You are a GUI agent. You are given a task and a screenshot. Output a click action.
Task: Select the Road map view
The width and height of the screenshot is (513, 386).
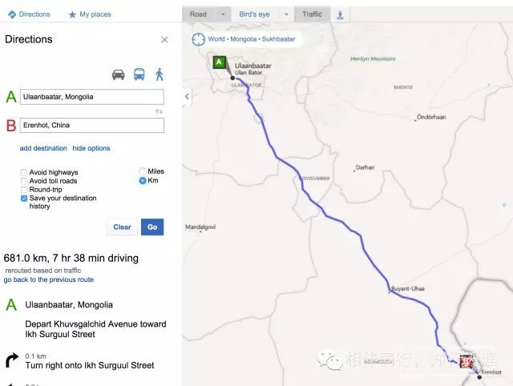[x=198, y=14]
